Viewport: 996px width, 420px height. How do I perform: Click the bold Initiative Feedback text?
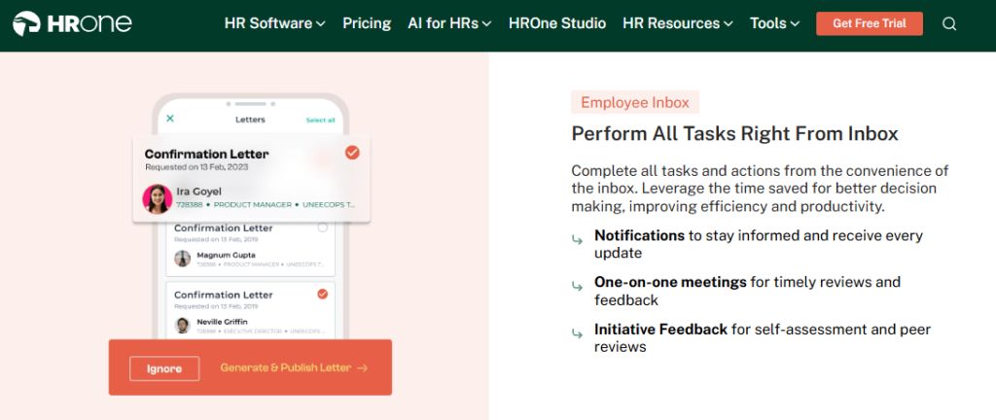click(660, 330)
